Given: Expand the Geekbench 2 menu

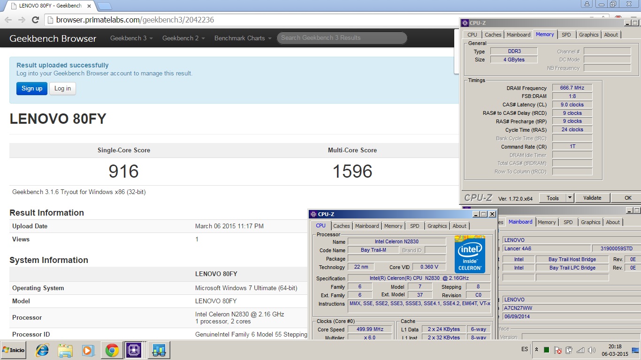Looking at the screenshot, I should (x=183, y=38).
